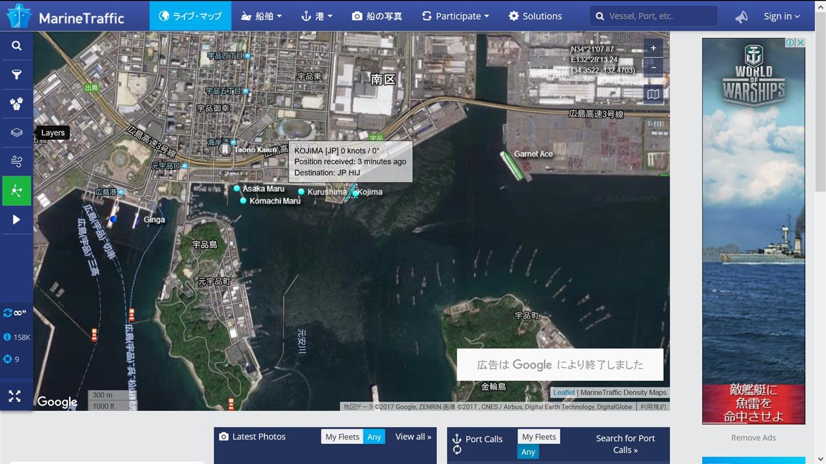
Task: Select Any in Port Calls panel
Action: [528, 452]
